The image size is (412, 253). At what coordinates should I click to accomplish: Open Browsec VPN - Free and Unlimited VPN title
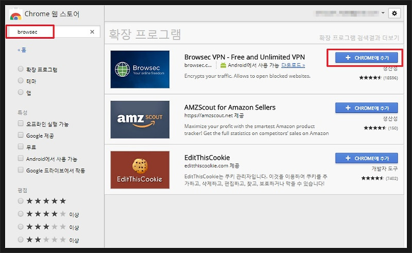(245, 57)
